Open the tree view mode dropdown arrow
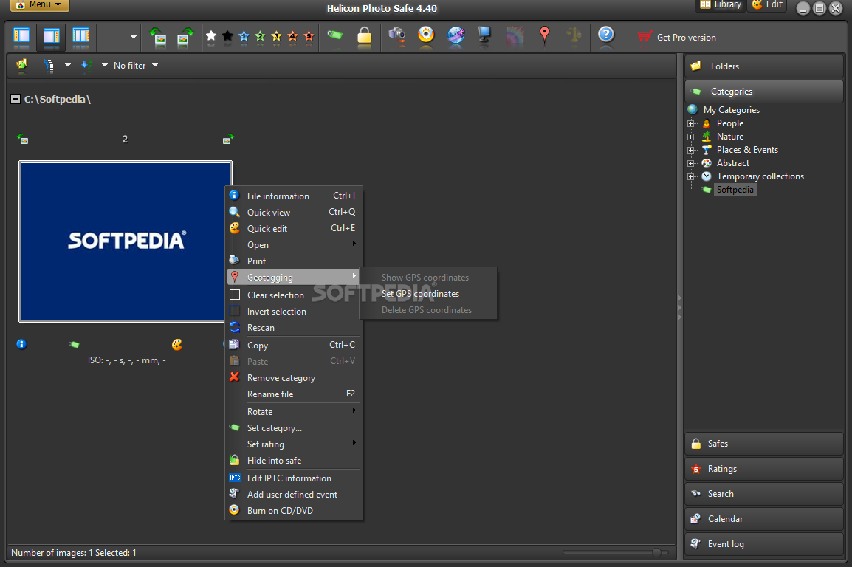 click(x=67, y=65)
